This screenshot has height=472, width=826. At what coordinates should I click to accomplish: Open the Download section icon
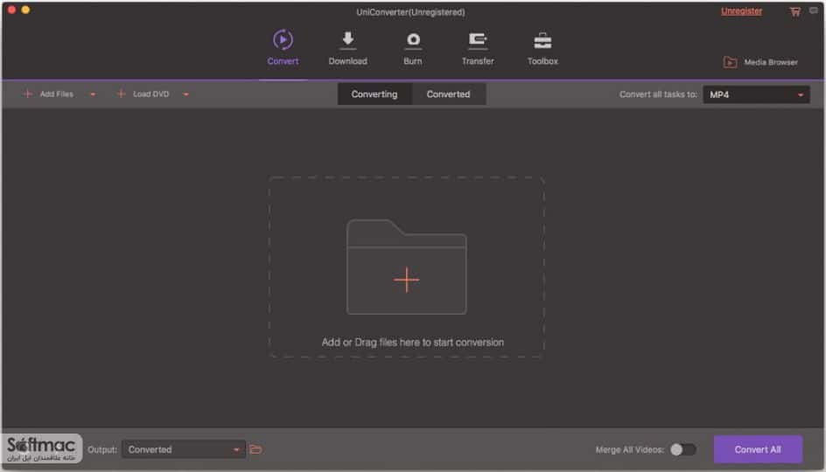click(x=347, y=39)
